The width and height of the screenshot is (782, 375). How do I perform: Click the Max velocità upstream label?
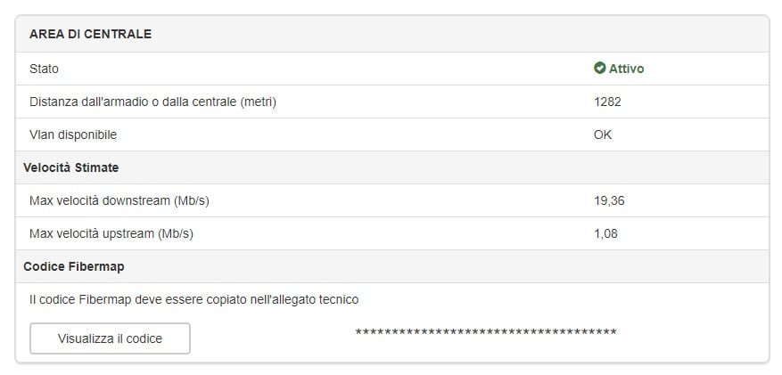[111, 233]
